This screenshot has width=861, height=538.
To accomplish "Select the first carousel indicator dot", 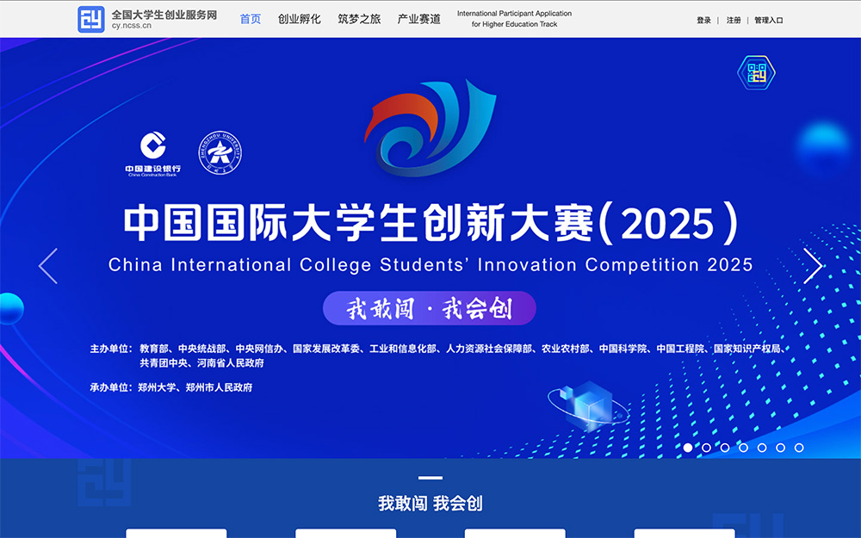I will pyautogui.click(x=688, y=448).
